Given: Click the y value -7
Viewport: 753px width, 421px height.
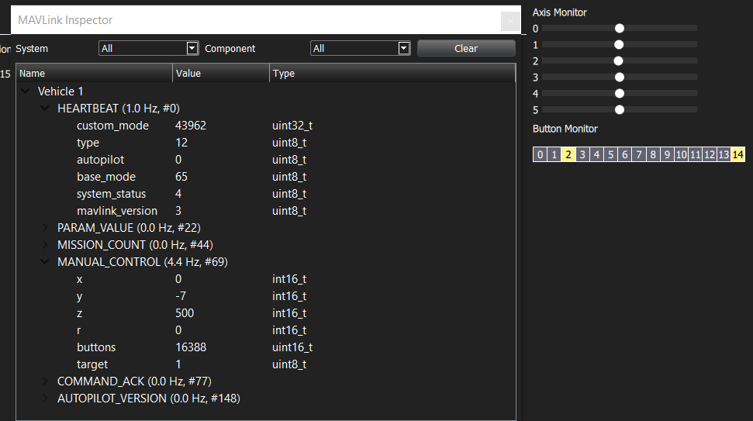Looking at the screenshot, I should click(181, 296).
